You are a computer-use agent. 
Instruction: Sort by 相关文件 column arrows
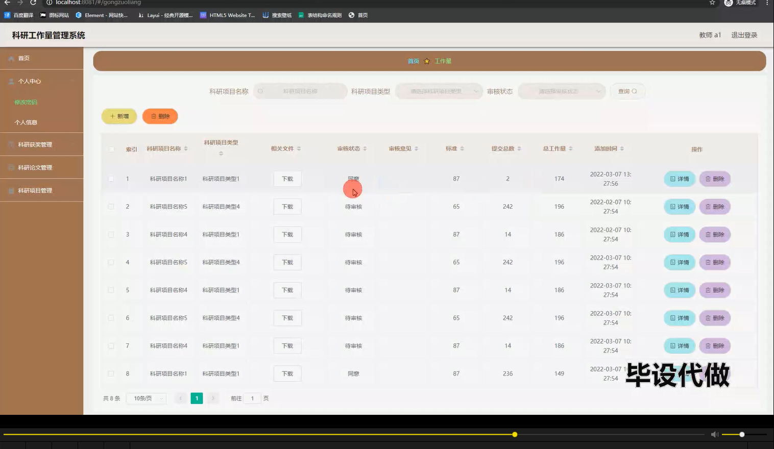pos(299,148)
